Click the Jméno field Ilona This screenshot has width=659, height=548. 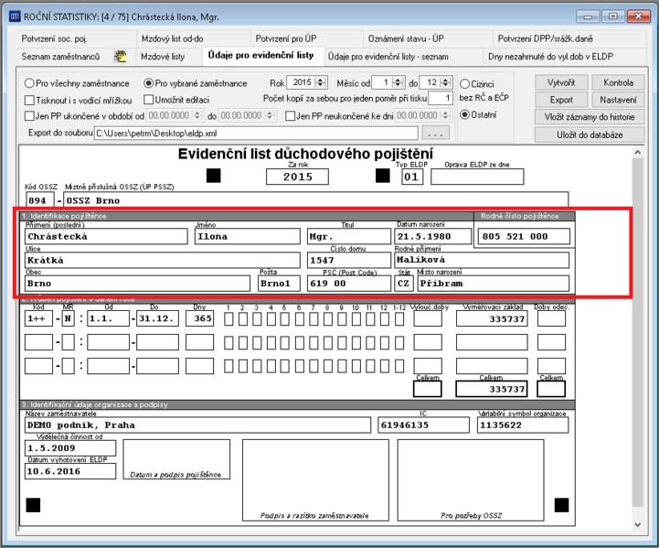click(x=248, y=236)
